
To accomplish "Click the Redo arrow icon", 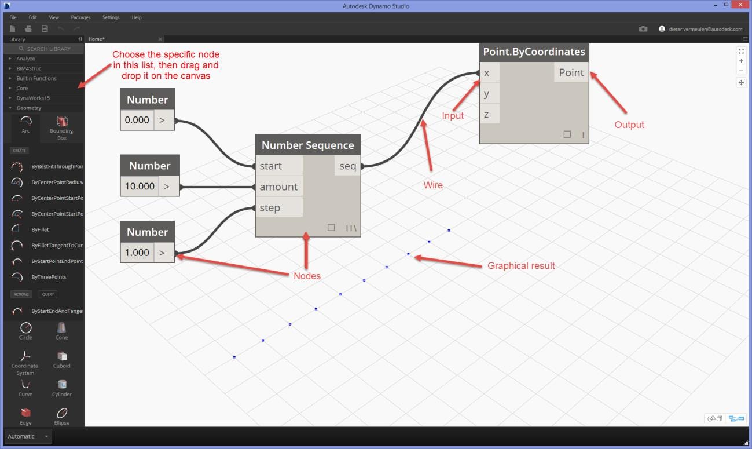I will tap(76, 28).
